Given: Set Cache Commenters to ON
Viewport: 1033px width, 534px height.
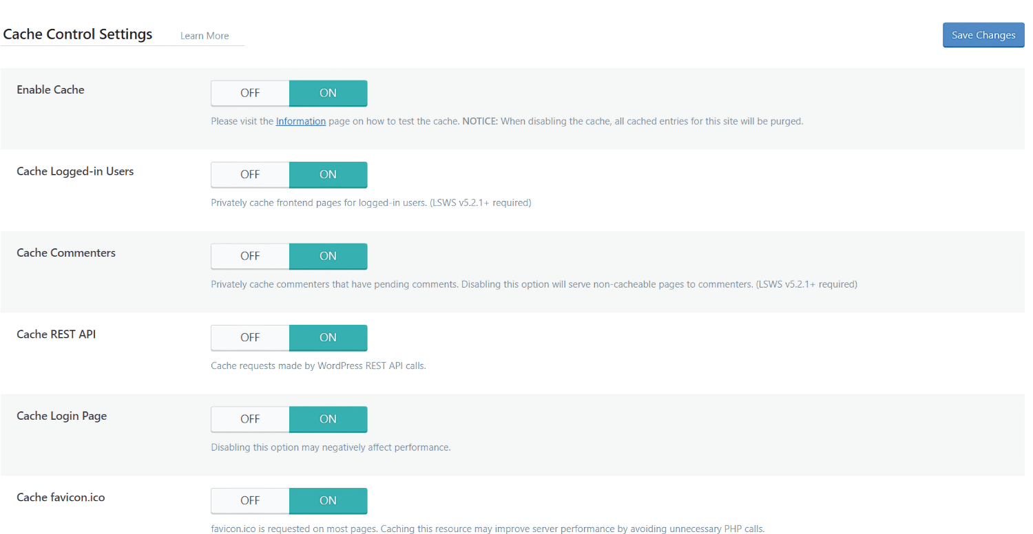Looking at the screenshot, I should click(x=328, y=256).
